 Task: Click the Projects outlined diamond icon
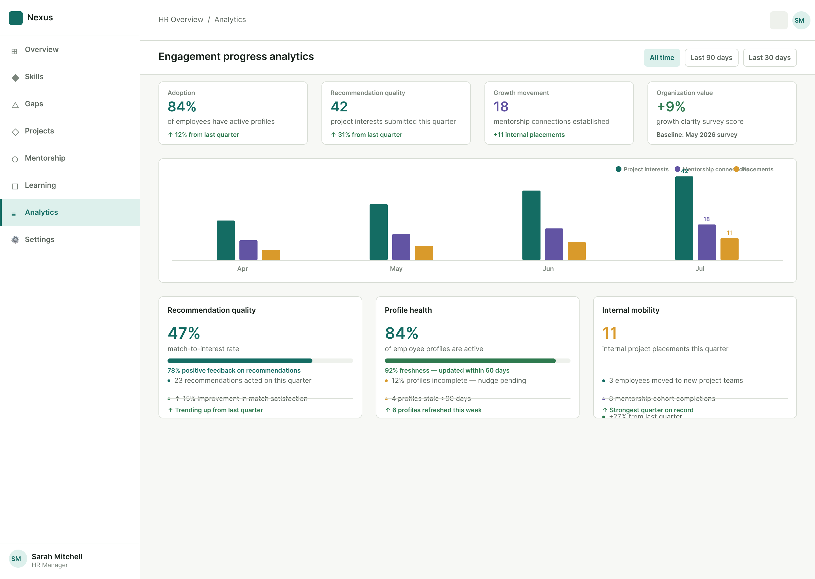pyautogui.click(x=15, y=132)
